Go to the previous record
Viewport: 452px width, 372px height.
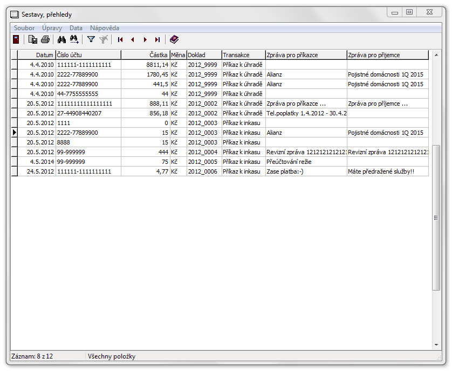(133, 40)
